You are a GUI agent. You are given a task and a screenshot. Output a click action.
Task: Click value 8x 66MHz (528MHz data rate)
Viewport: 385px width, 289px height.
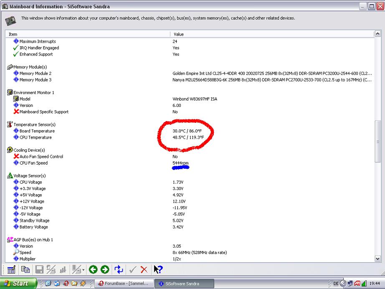200,252
